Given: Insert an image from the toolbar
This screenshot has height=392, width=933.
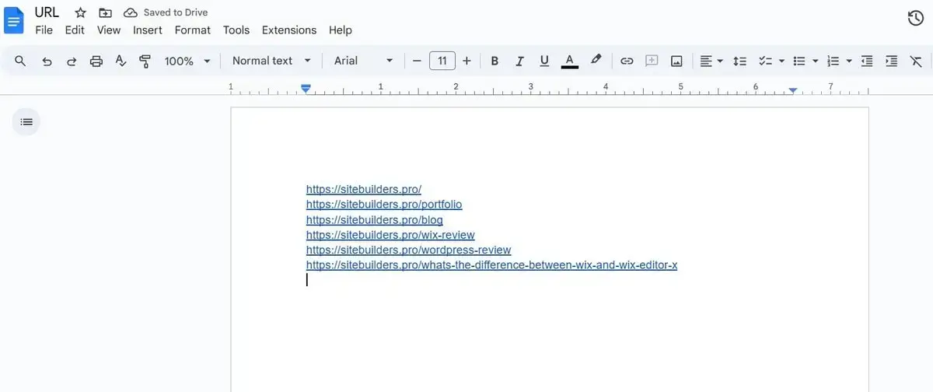Looking at the screenshot, I should pyautogui.click(x=676, y=61).
